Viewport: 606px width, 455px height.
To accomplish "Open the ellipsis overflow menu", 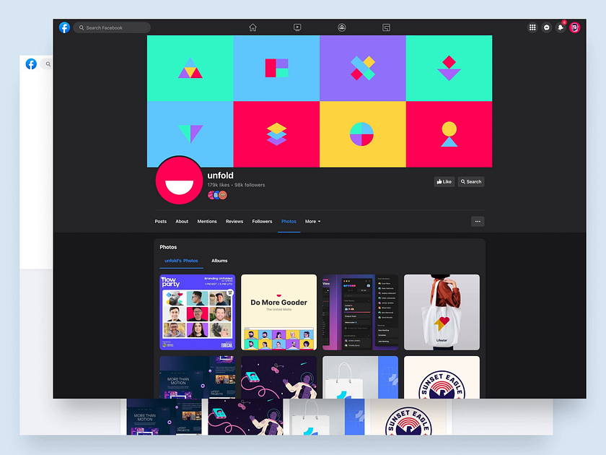I will point(478,221).
